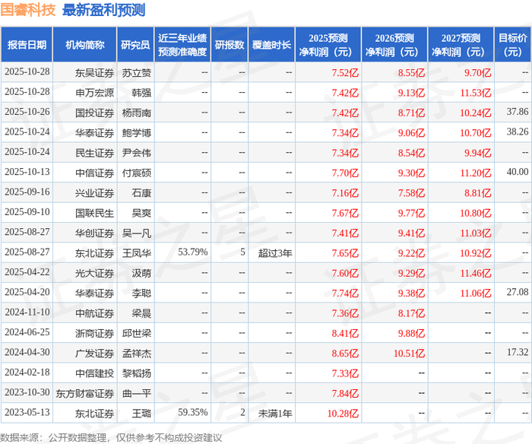532x444 pixels.
Task: Click target price 38.26
Action: [x=518, y=132]
